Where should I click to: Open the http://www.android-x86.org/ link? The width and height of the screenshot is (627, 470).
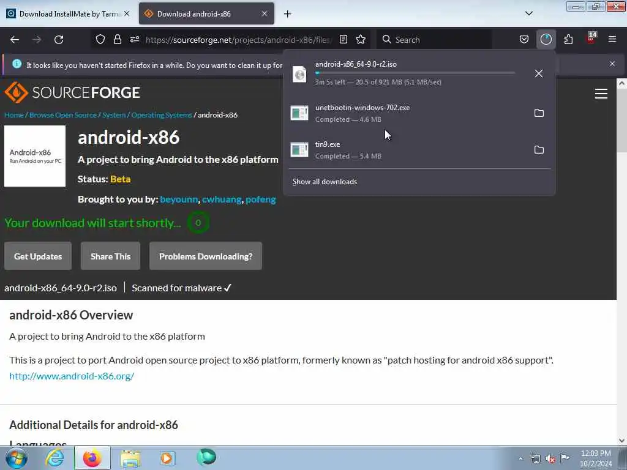tap(72, 376)
